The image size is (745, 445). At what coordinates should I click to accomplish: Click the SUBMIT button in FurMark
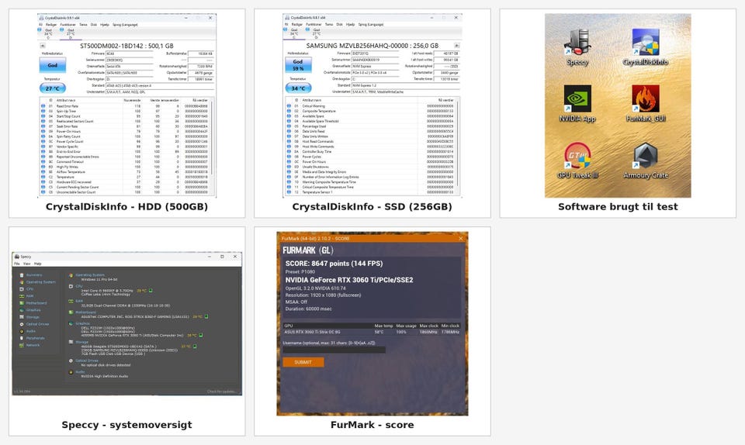click(303, 362)
